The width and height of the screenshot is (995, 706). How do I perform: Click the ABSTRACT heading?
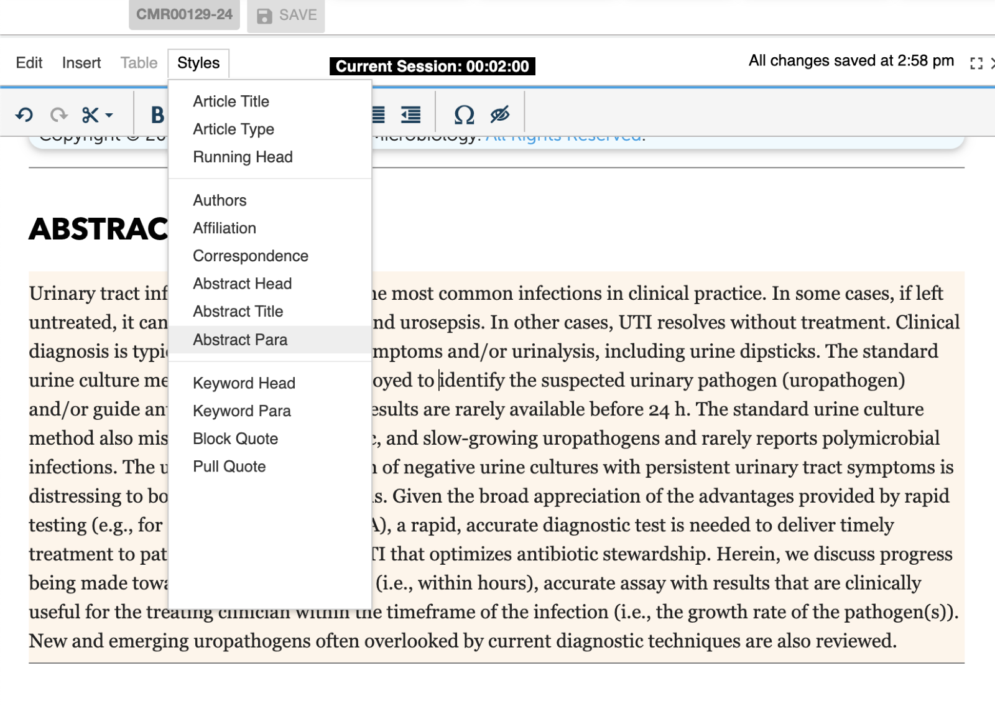point(98,229)
